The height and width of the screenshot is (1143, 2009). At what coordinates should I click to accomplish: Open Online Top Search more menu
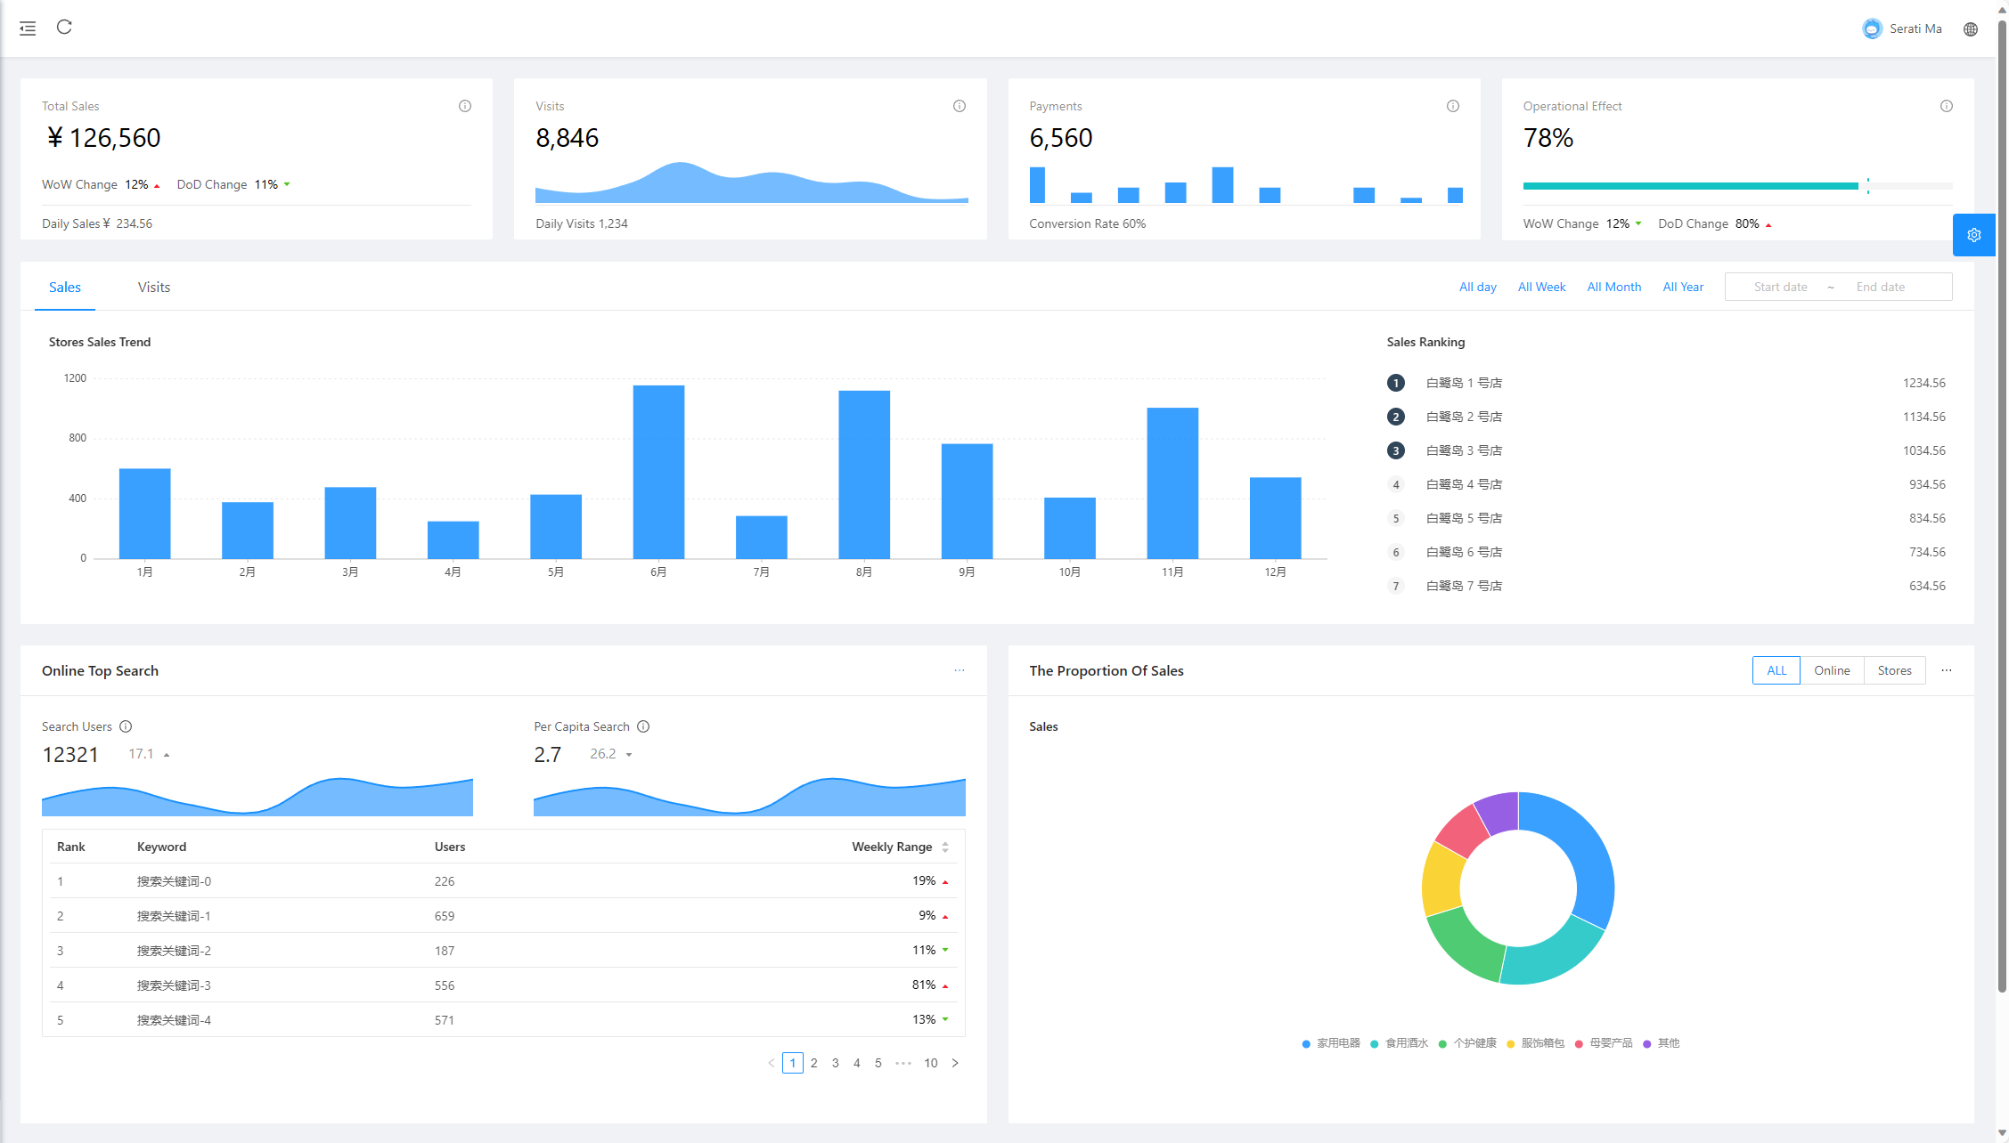(960, 670)
